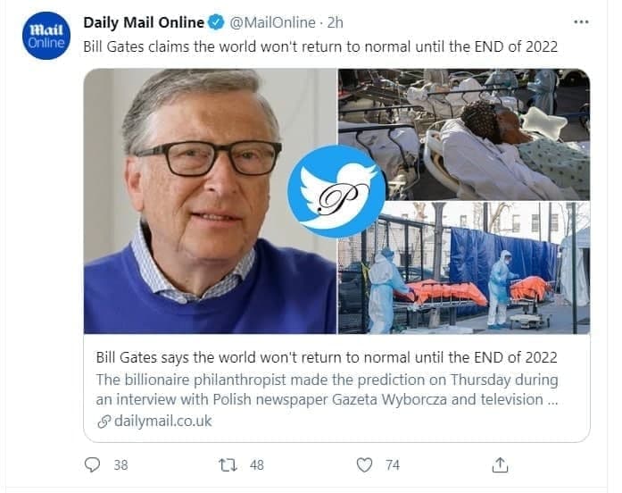Open the Daily Mail Online profile name
Viewport: 622px width, 493px height.
pyautogui.click(x=144, y=21)
